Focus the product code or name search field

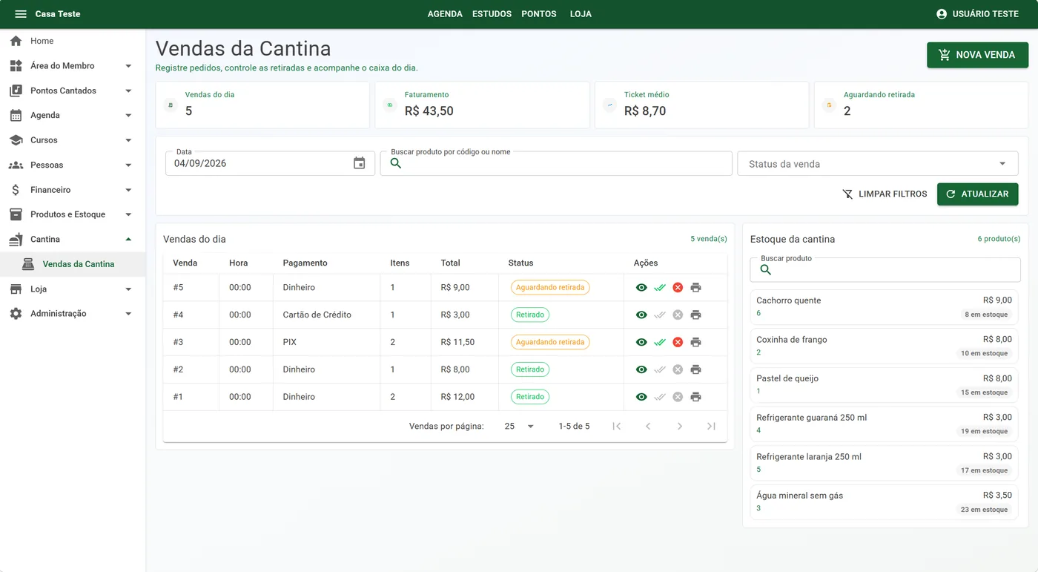click(x=556, y=163)
